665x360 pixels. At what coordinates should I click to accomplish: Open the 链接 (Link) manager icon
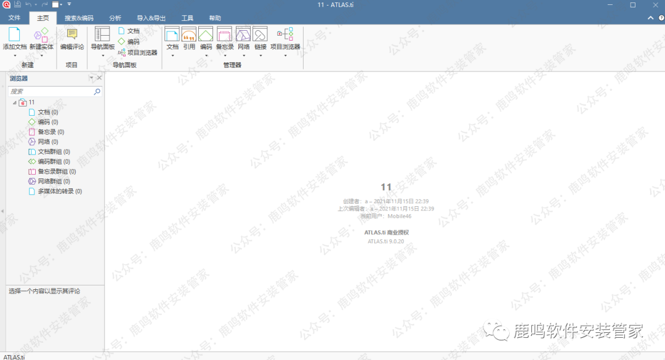pos(260,34)
